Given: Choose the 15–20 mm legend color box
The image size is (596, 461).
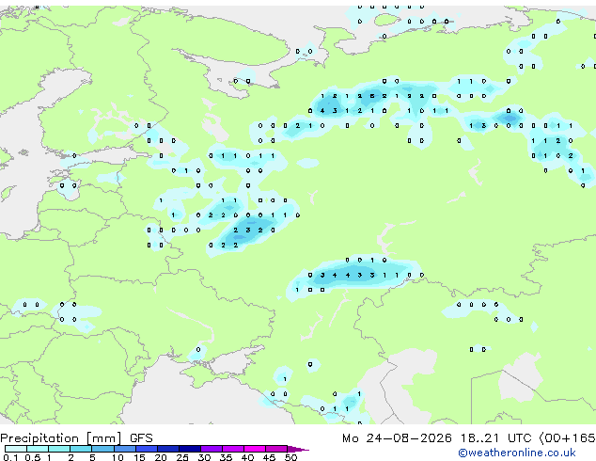Looking at the screenshot, I should click(147, 449).
